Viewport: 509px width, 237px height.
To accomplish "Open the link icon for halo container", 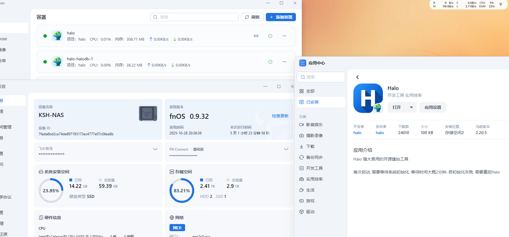I will pyautogui.click(x=256, y=36).
